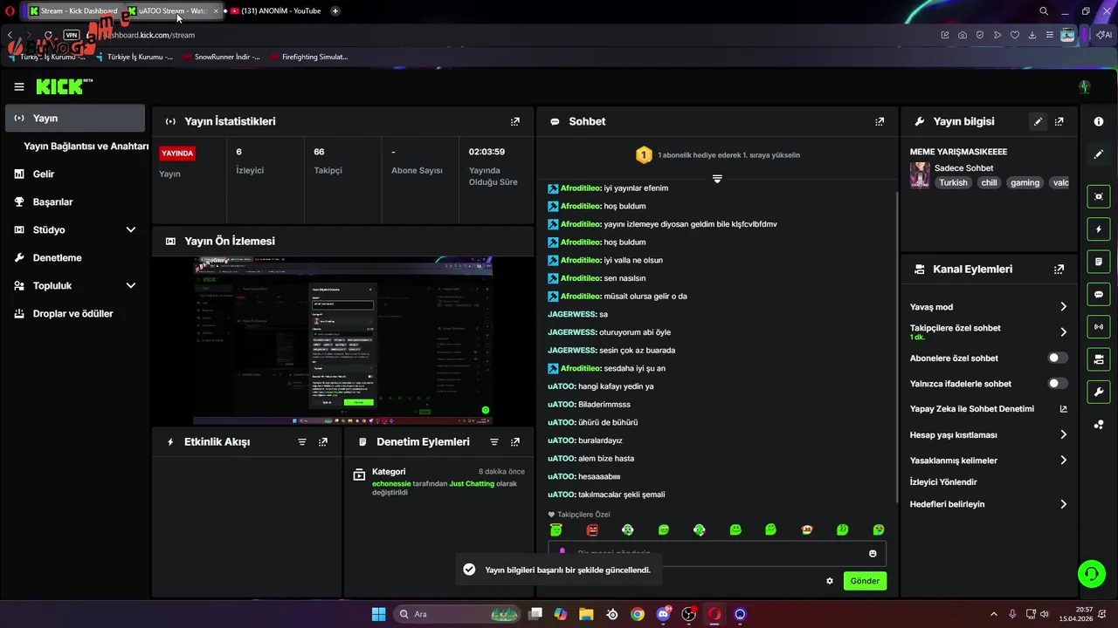Open the filter icon in Etkinlik Akışı
The image size is (1118, 628).
pos(302,442)
